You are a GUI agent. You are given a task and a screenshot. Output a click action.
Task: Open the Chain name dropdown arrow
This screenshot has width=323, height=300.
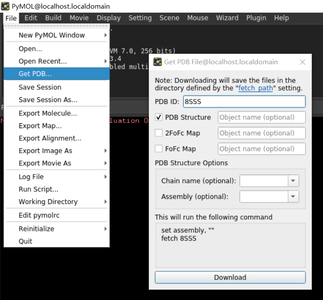293,181
